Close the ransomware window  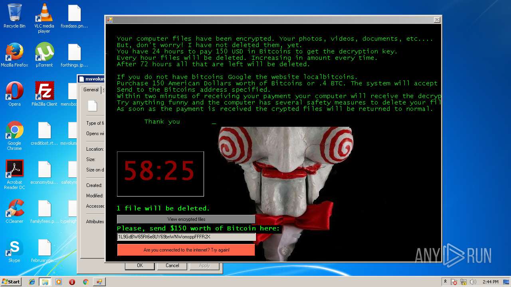[x=437, y=20]
